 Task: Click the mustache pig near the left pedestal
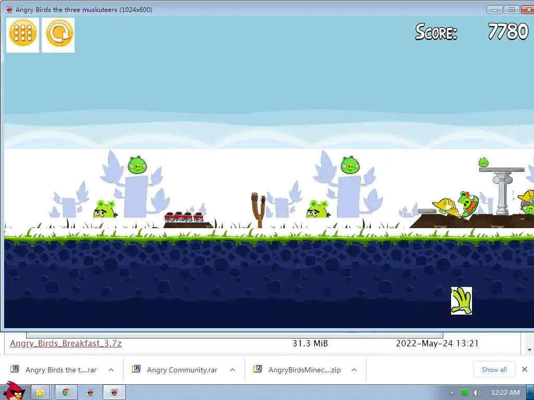tap(105, 209)
